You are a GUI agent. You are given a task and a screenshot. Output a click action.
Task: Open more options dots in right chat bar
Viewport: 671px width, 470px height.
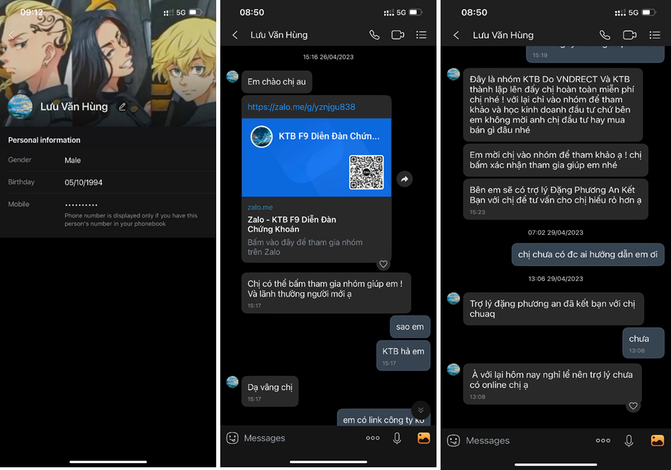click(x=603, y=440)
